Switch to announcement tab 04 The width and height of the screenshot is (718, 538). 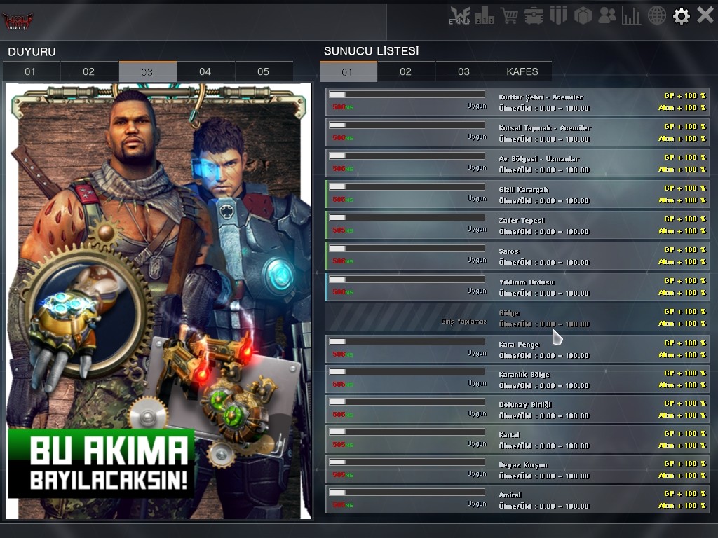point(205,71)
